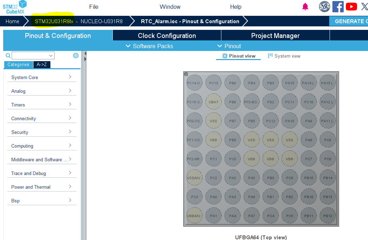Viewport: 368px width, 240px height.
Task: Click the Facebook icon
Action: [338, 6]
